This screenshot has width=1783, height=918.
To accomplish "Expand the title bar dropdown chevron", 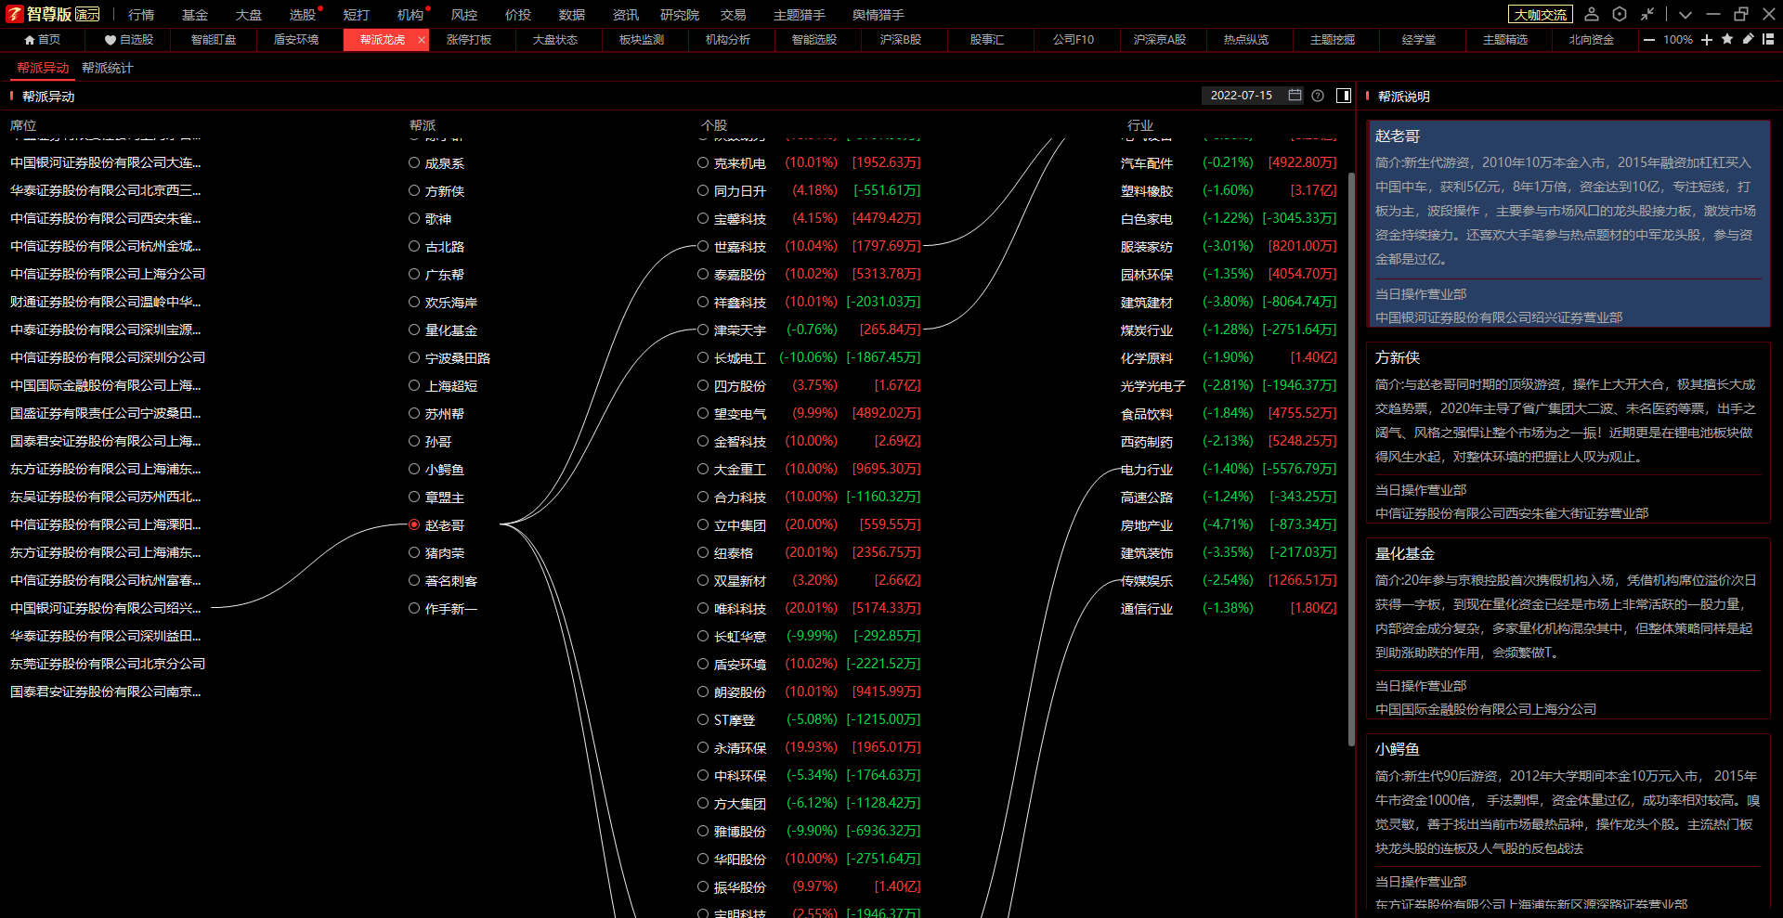I will click(x=1685, y=14).
